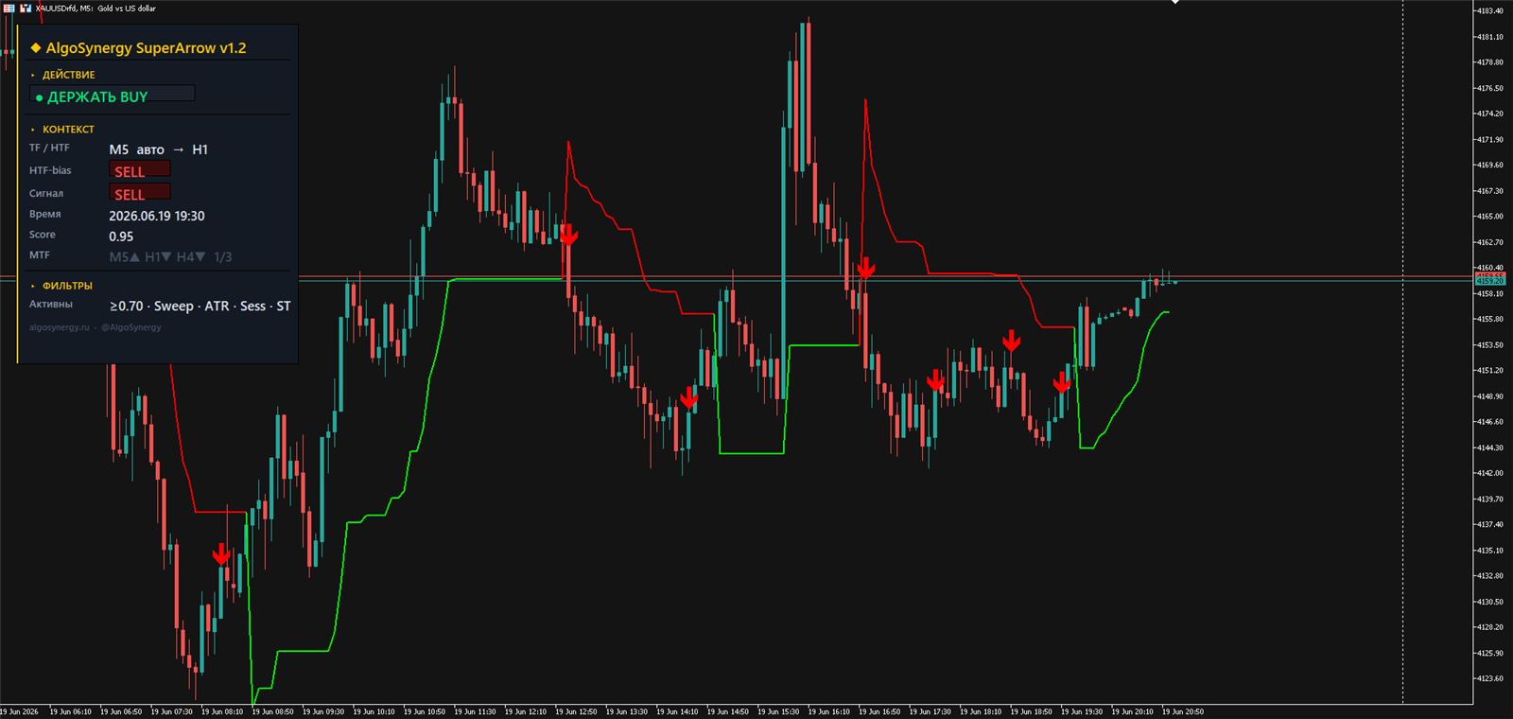Expand the ДЕЙСТВИЕ section arrow

coord(33,75)
